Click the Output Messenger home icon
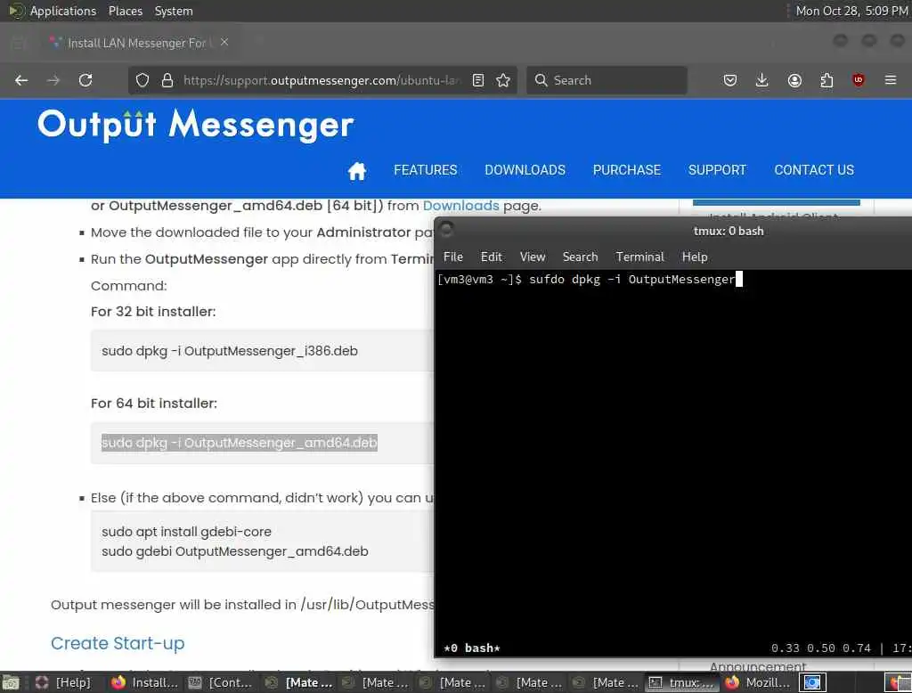This screenshot has height=693, width=912. 356,170
